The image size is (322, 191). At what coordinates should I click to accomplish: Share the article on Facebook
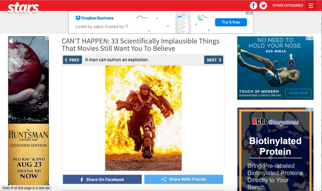coord(102,180)
